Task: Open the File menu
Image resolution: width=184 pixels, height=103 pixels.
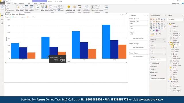Action: coord(3,3)
